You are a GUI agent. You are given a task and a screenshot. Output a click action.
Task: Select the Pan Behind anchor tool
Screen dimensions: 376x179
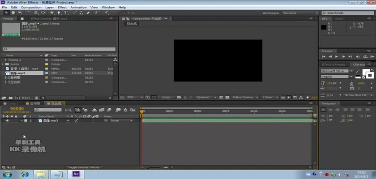click(43, 13)
